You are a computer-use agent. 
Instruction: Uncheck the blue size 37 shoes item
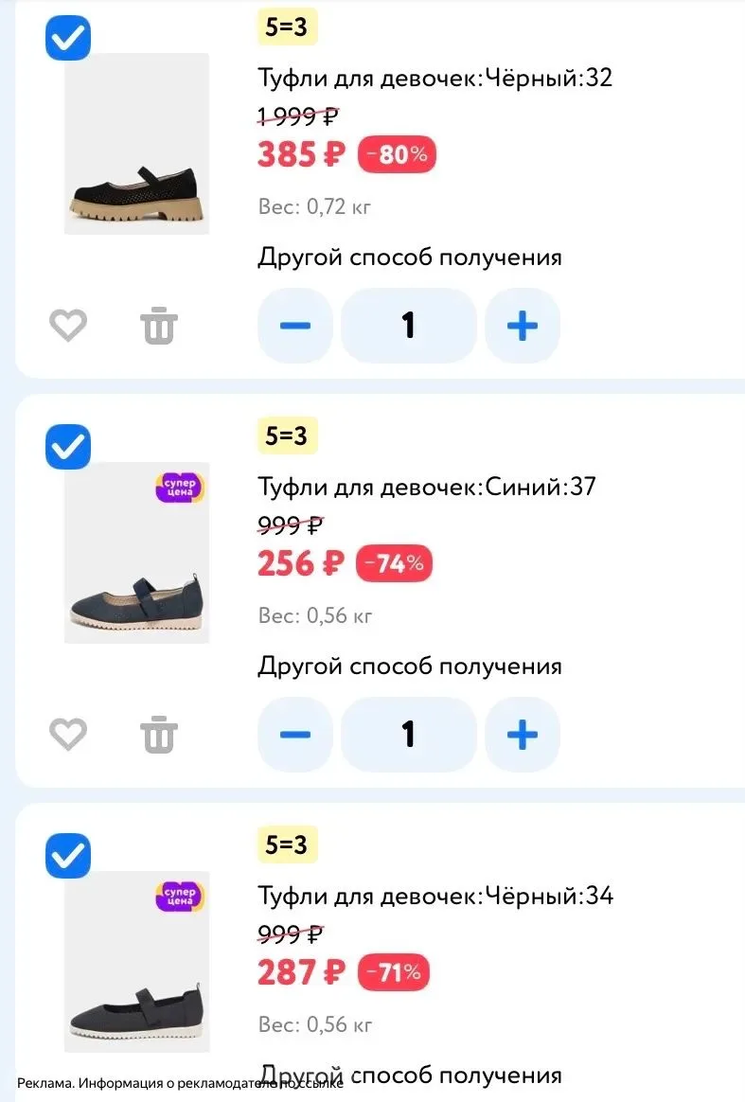point(68,447)
